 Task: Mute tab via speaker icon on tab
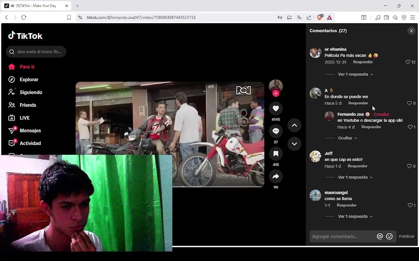click(x=13, y=5)
